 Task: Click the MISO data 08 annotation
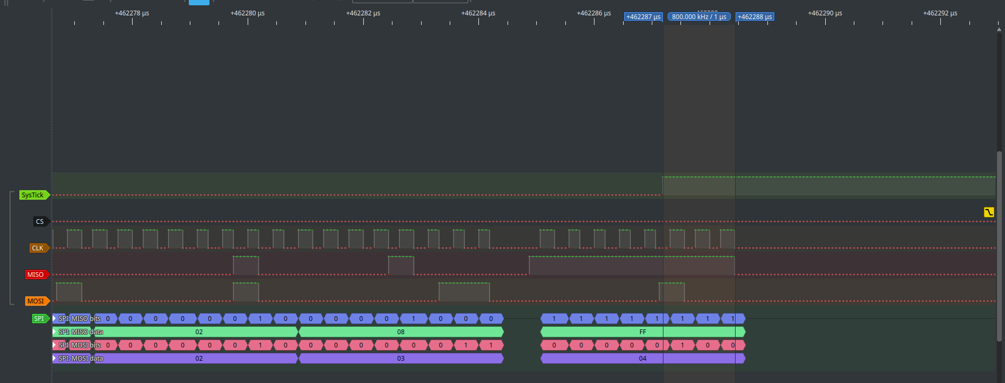401,332
